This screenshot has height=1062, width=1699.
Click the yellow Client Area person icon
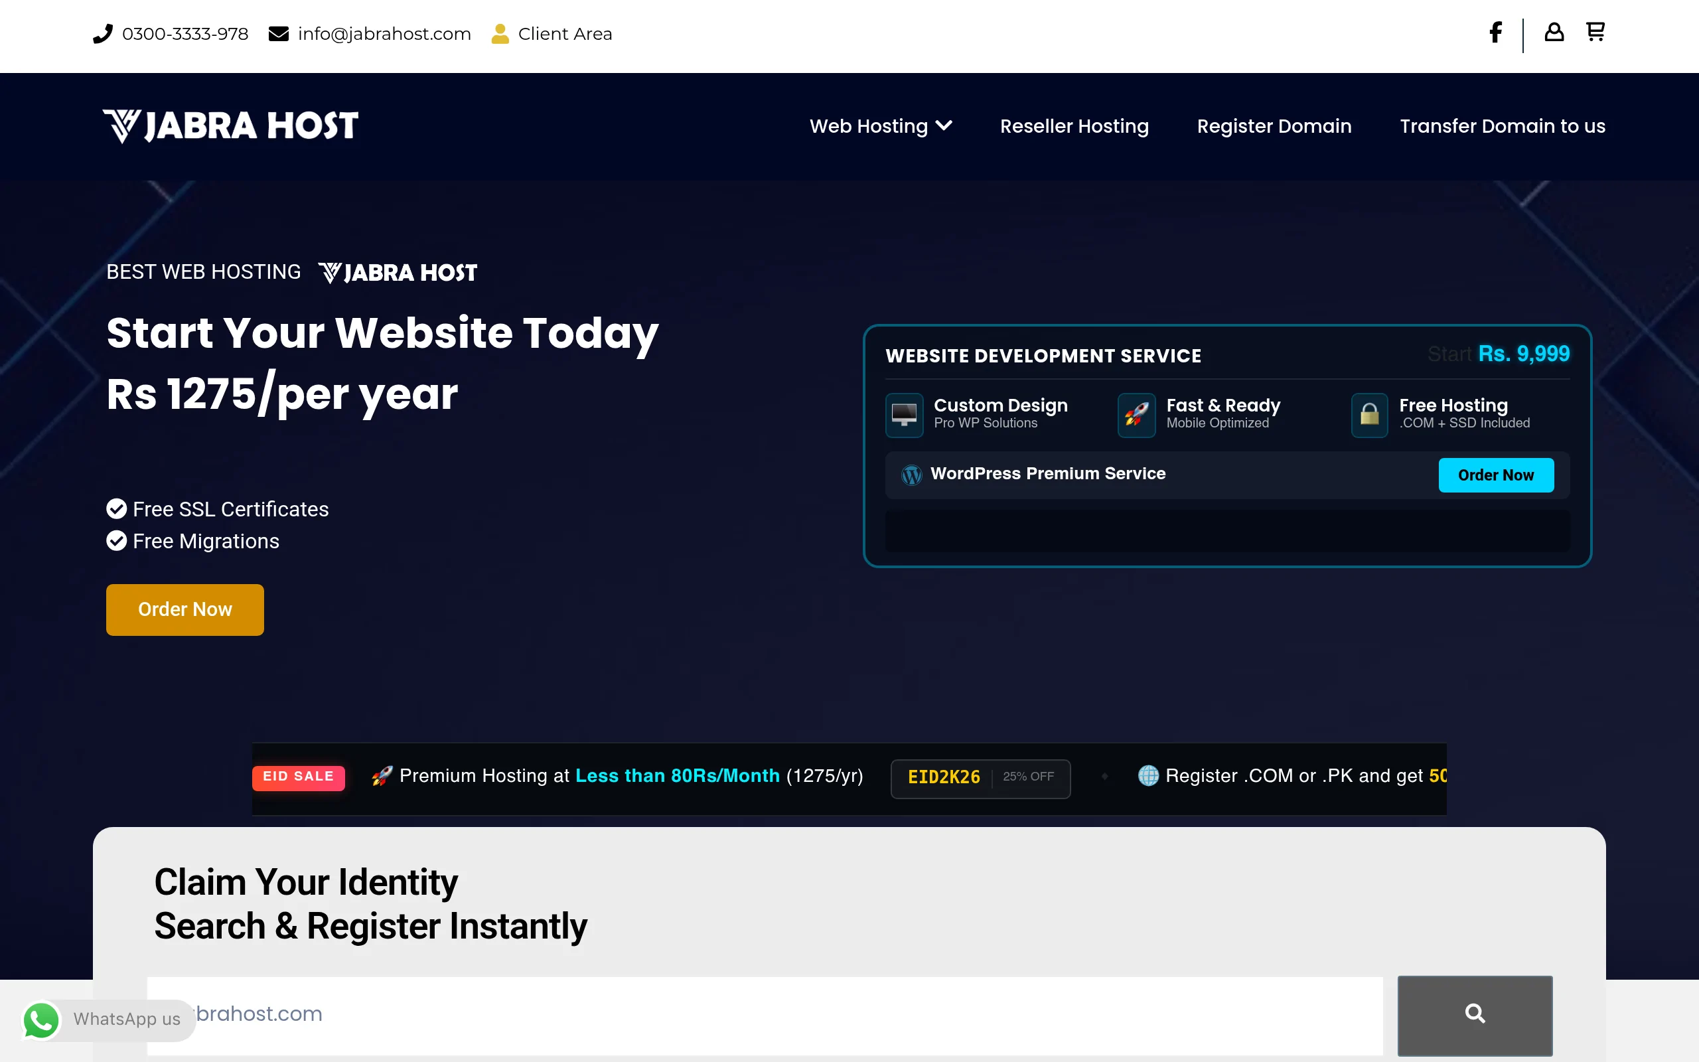[x=500, y=34]
